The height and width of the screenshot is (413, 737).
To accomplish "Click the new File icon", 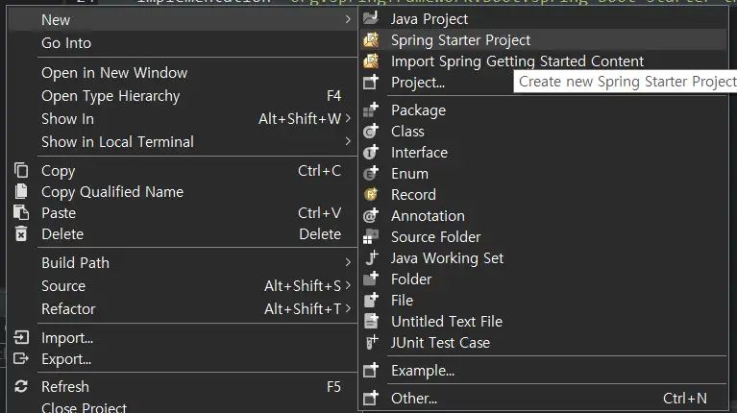I will tap(371, 301).
